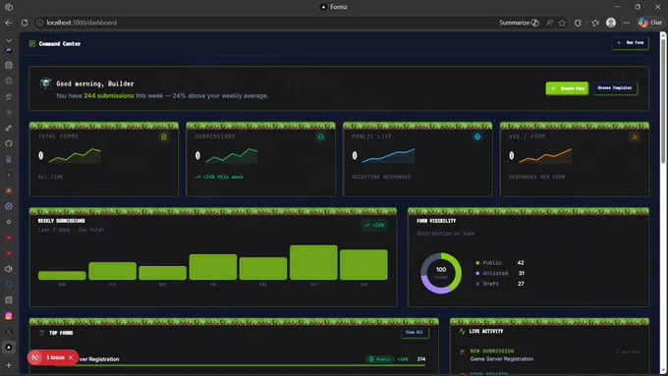
Task: Open the read aloud icon in address bar
Action: click(549, 23)
